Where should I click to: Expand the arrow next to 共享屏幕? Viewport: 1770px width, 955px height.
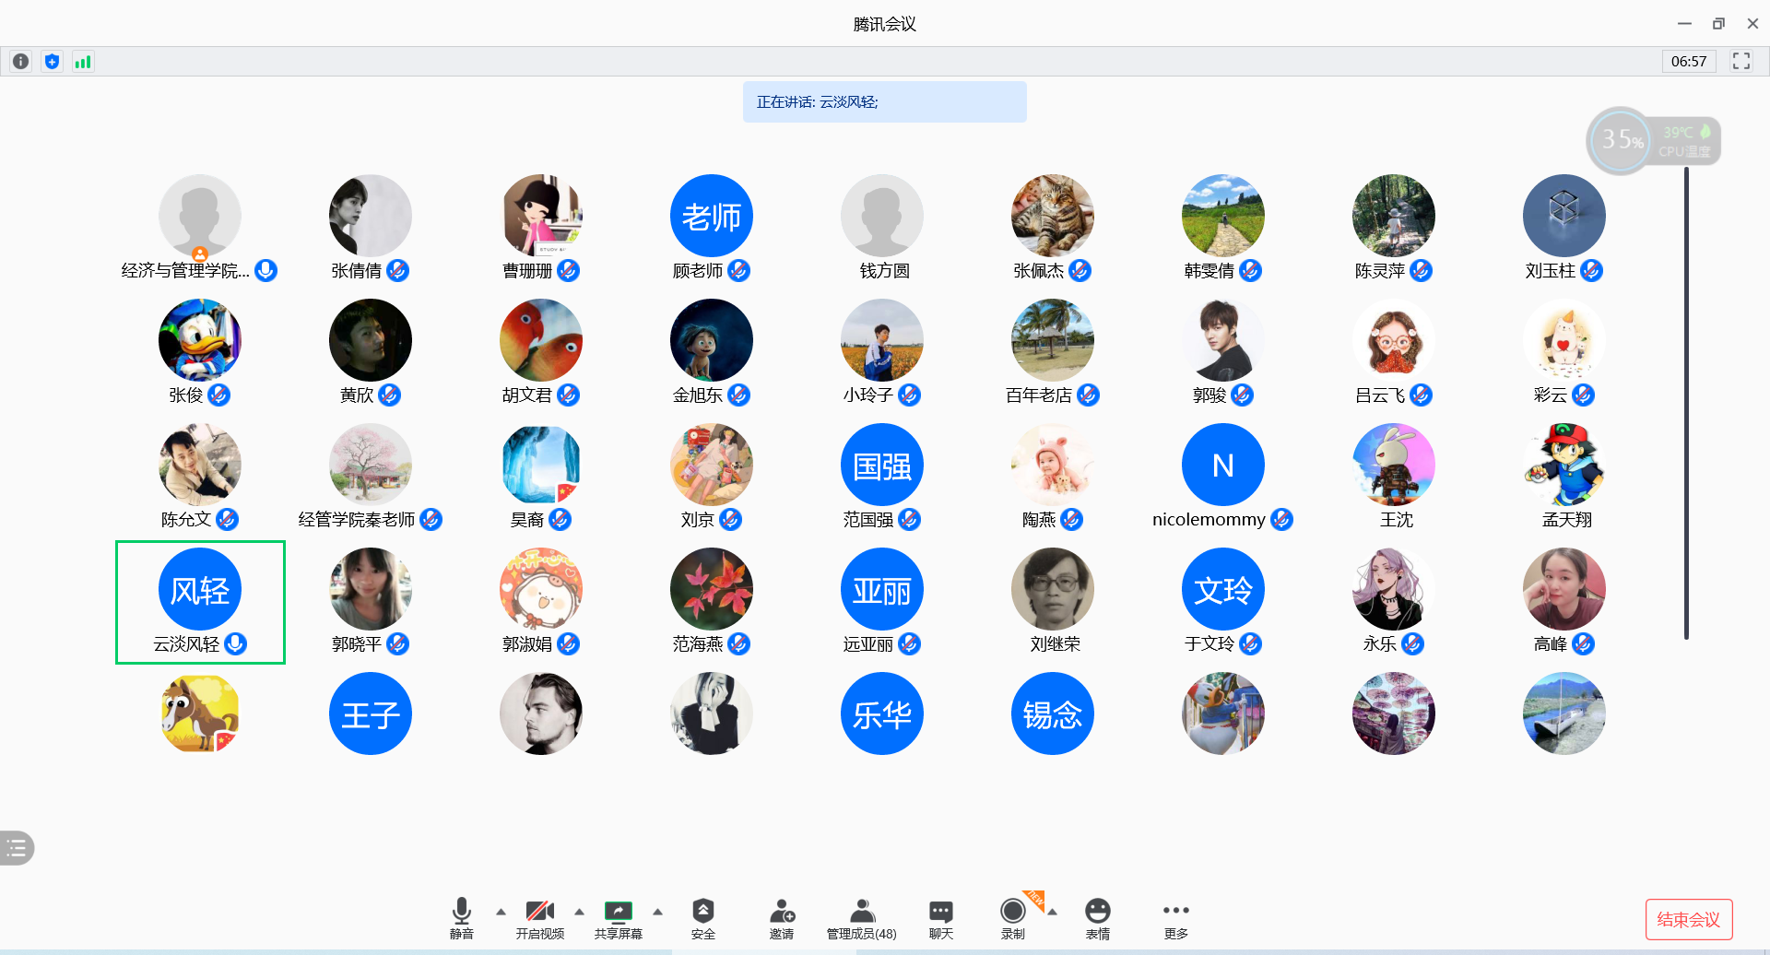(x=657, y=912)
